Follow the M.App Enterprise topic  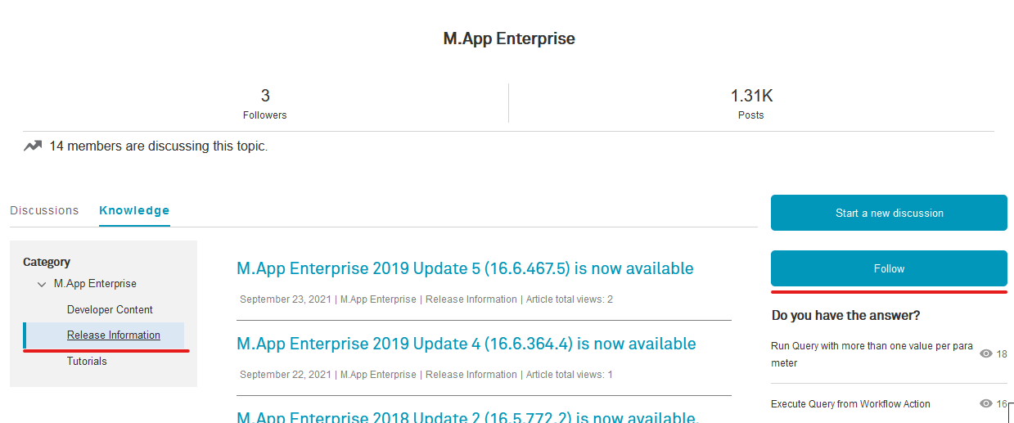(x=889, y=268)
